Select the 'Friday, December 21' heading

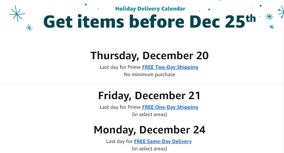149,96
